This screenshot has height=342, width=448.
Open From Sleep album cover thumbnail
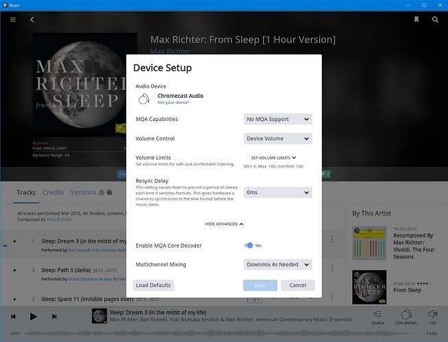pyautogui.click(x=369, y=287)
